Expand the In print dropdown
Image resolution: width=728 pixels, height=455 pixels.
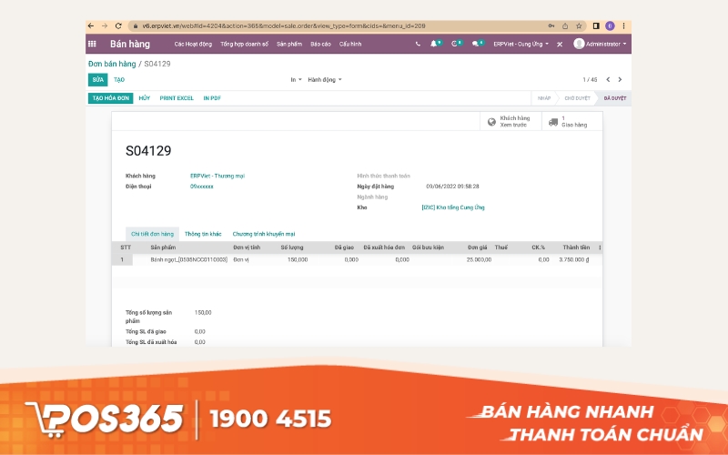tap(296, 80)
